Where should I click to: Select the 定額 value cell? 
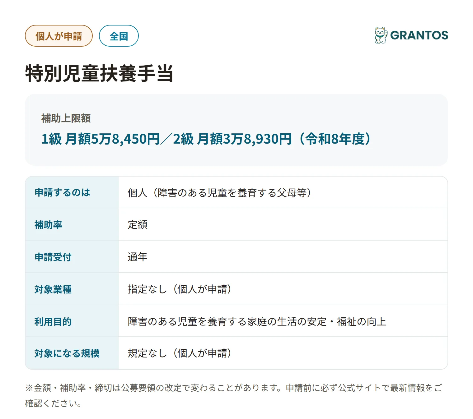(283, 224)
